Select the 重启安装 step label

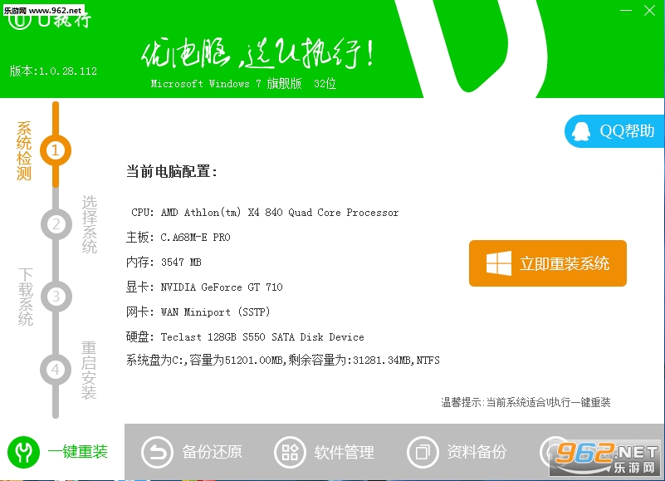(89, 370)
